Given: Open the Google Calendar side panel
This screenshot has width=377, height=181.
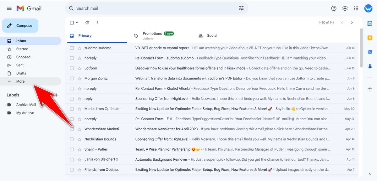Looking at the screenshot, I should pyautogui.click(x=370, y=23).
